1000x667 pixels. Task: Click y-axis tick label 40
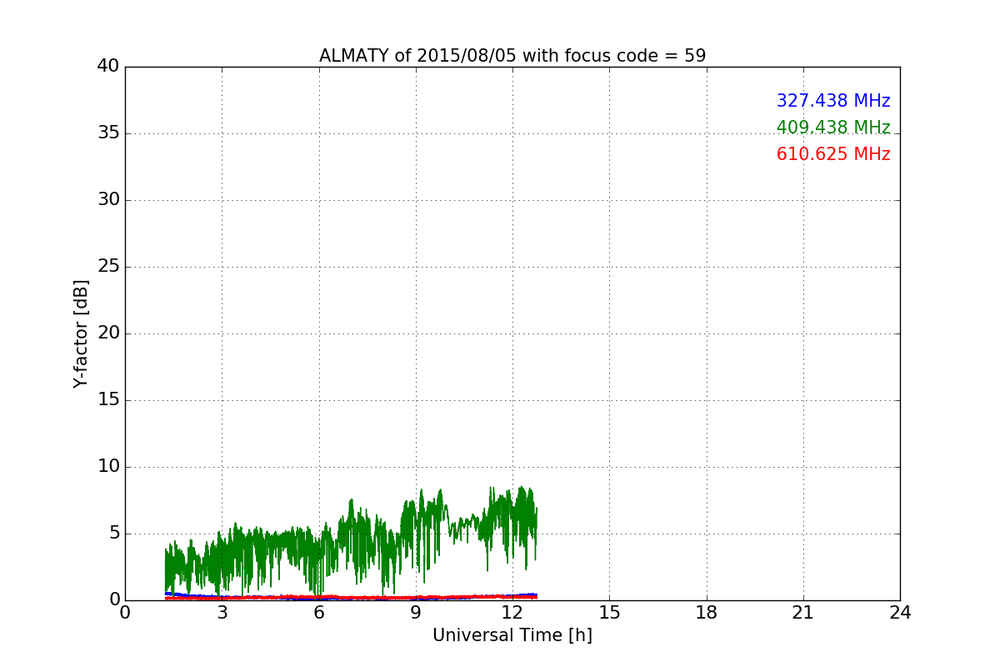(108, 67)
